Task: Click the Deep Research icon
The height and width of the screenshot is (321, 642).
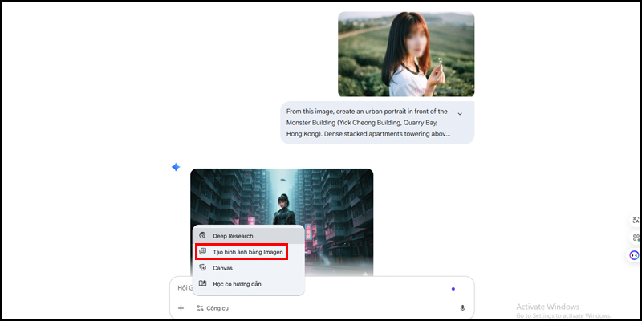Action: [203, 236]
